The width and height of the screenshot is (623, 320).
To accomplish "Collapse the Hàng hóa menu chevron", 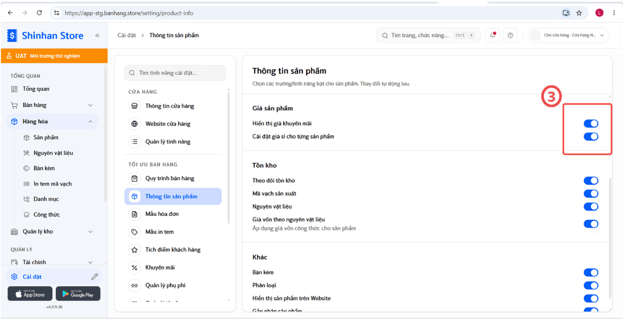I will pyautogui.click(x=90, y=121).
